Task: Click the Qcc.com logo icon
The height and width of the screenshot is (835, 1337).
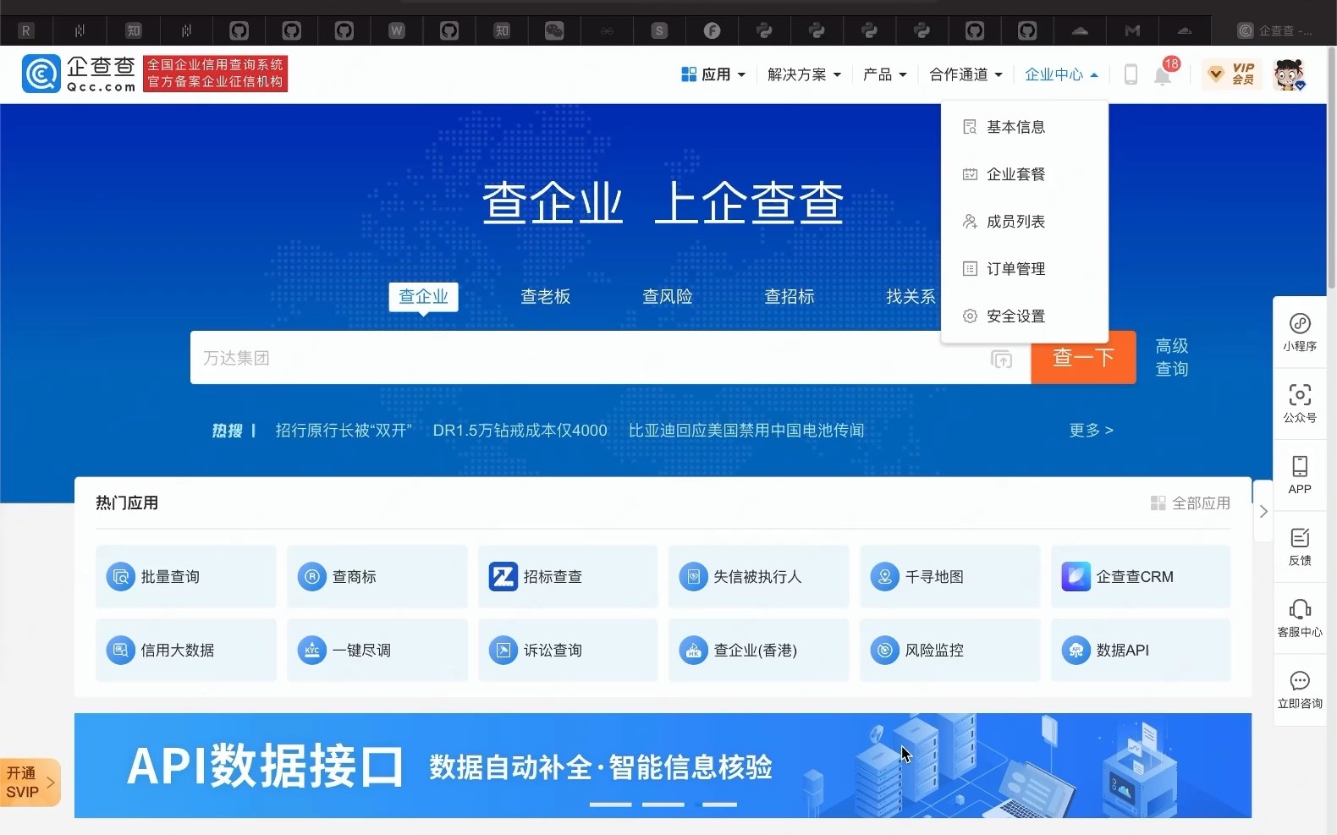Action: [x=41, y=74]
